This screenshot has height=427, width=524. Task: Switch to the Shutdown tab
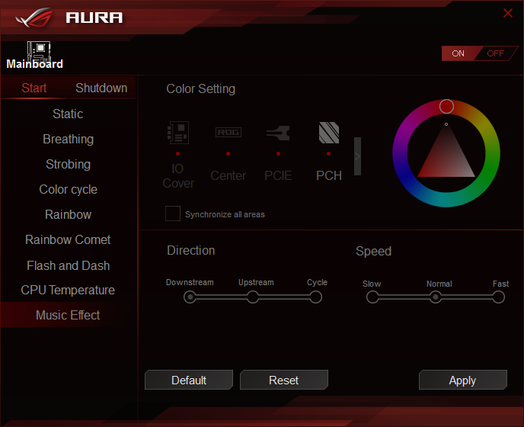point(101,88)
